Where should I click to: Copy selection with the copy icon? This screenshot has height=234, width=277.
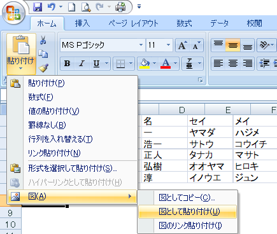coord(43,54)
